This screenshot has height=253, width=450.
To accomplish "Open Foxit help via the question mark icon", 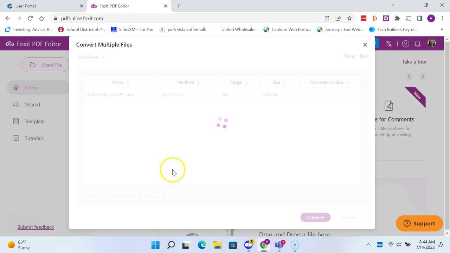I will [405, 44].
